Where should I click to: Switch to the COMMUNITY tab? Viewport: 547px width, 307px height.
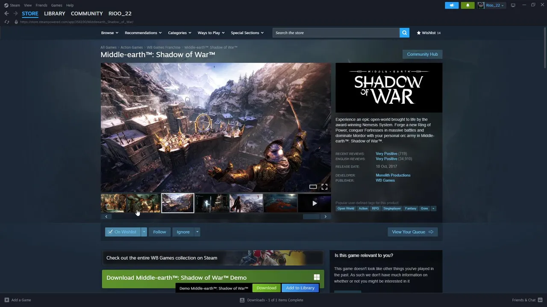87,14
